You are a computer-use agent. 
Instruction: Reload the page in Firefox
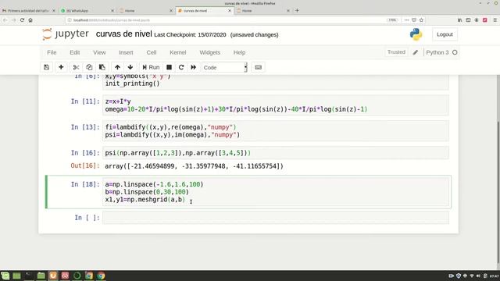pos(22,20)
